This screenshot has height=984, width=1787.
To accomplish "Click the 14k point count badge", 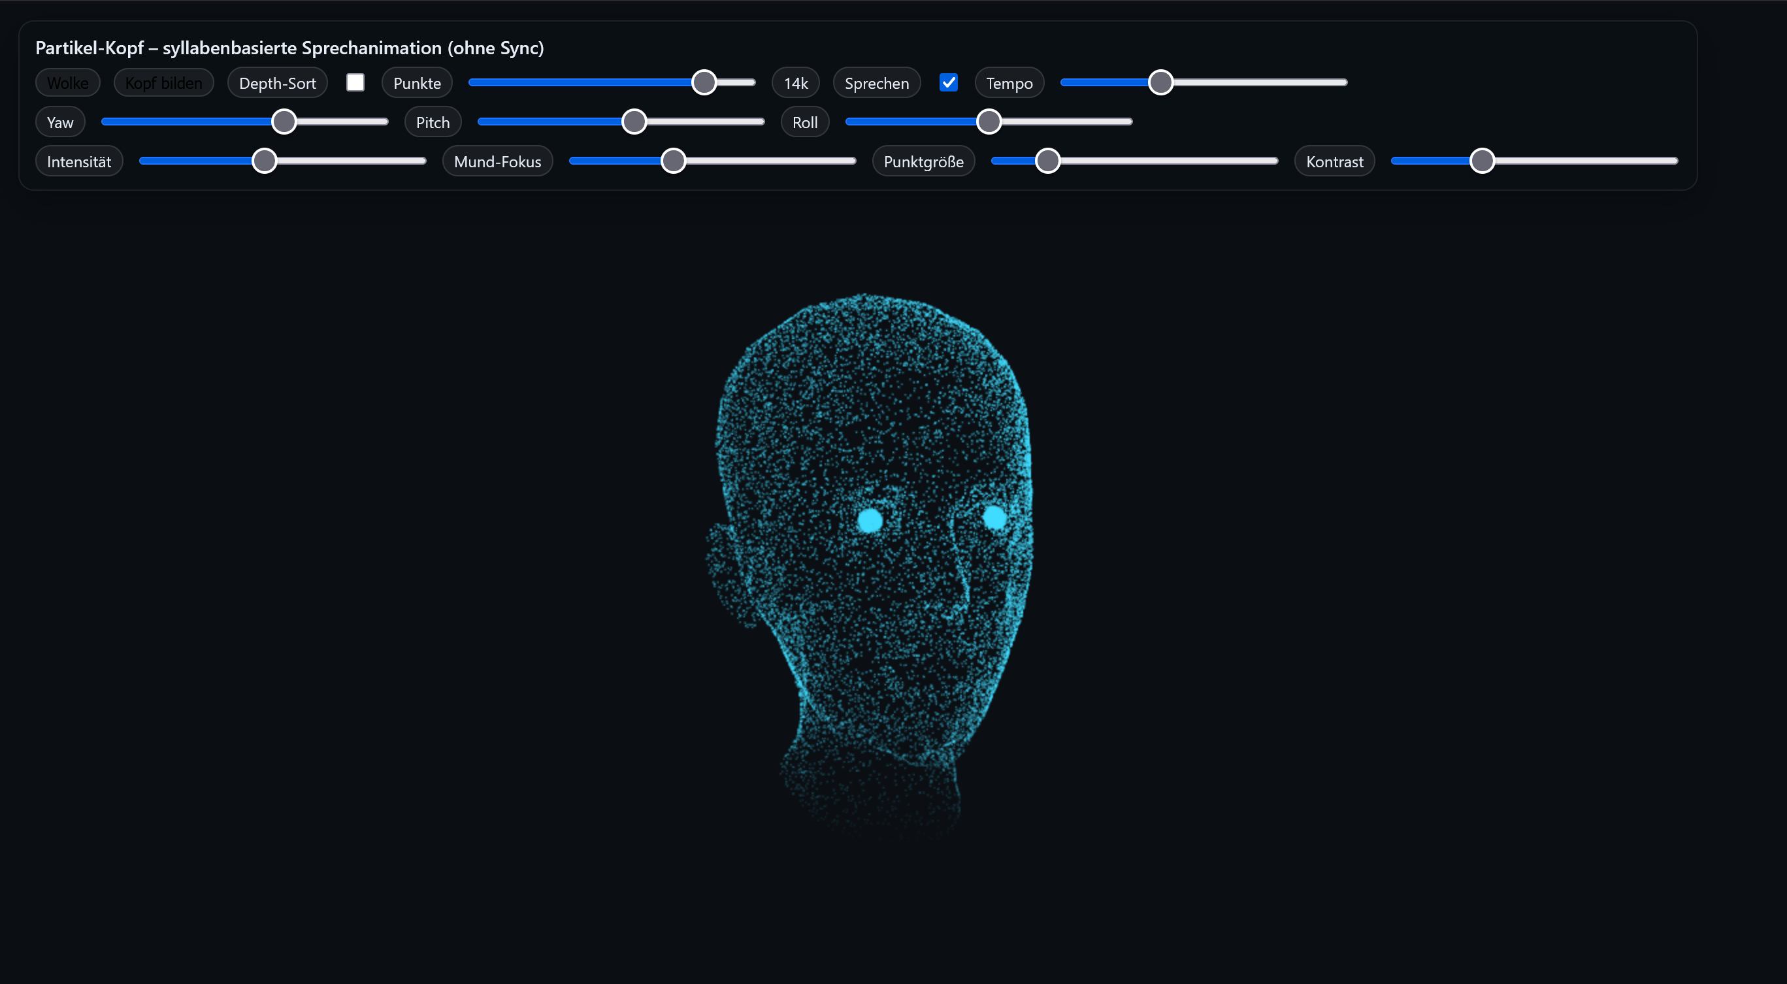I will [795, 83].
